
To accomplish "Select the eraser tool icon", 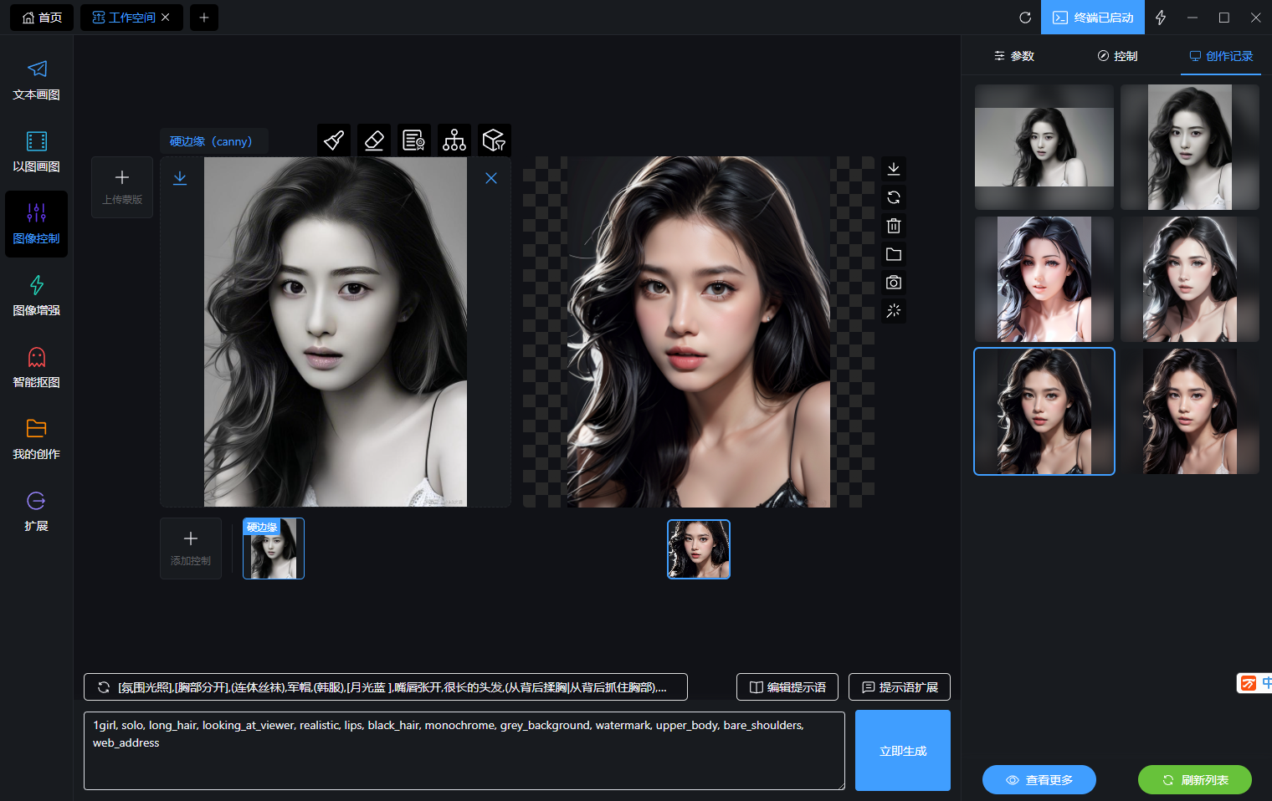I will click(374, 140).
